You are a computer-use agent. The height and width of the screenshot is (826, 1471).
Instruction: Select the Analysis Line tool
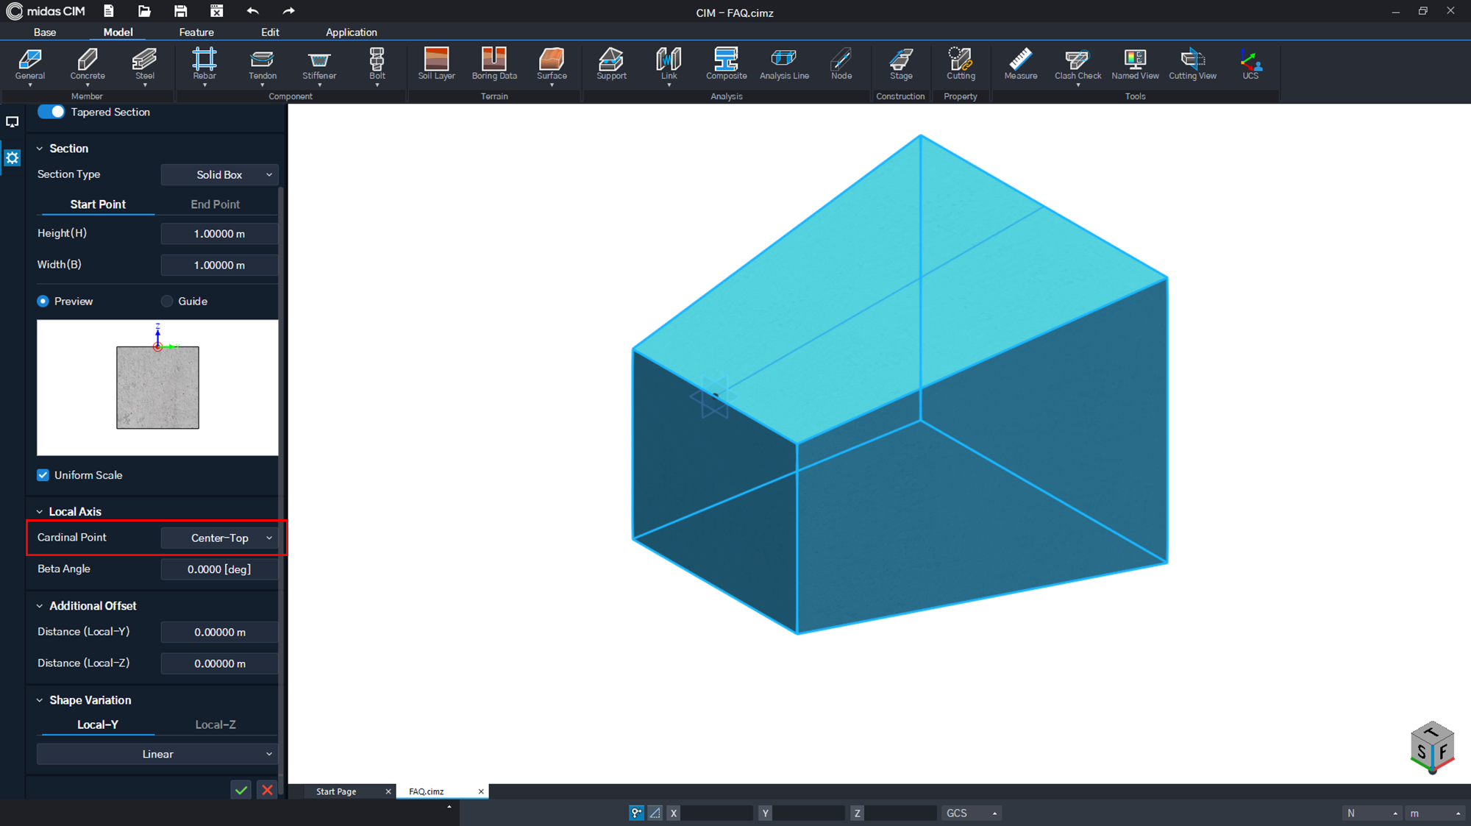(784, 64)
